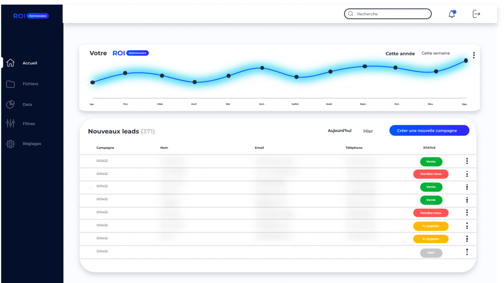The width and height of the screenshot is (504, 283).
Task: Show leads from Aujourd'hui
Action: 340,131
